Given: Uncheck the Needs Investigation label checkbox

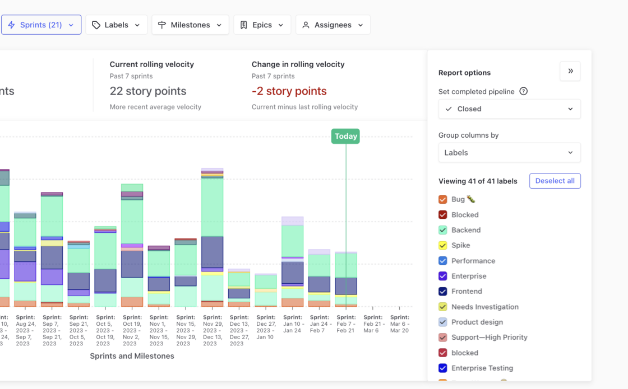Looking at the screenshot, I should coord(442,307).
